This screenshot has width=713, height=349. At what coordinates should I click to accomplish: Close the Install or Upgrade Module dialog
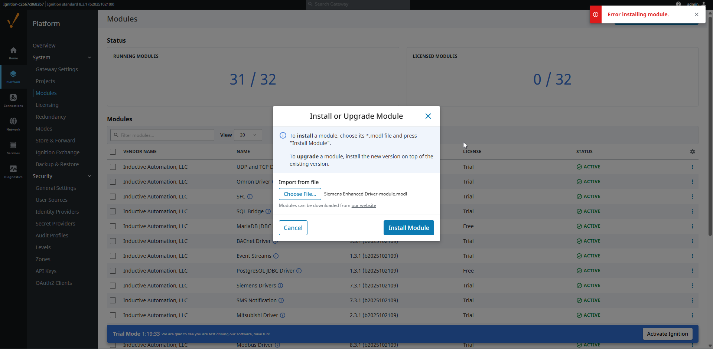(x=428, y=116)
